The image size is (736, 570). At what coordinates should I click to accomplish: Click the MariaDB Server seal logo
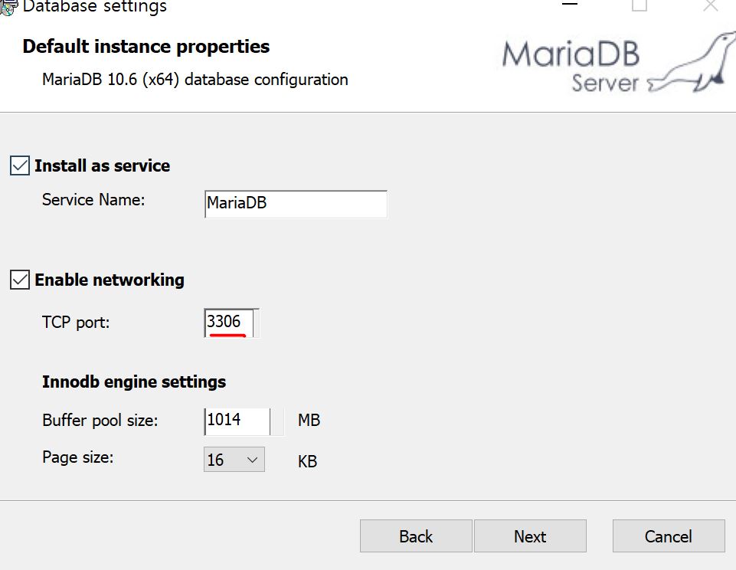(619, 63)
